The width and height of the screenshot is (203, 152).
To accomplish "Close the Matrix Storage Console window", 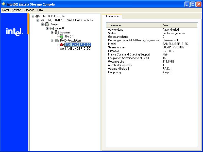I will [x=199, y=4].
